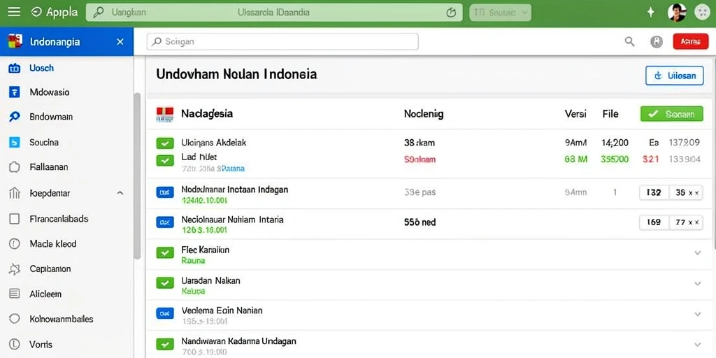
Task: Click the Bndowmain sidebar icon
Action: [15, 117]
